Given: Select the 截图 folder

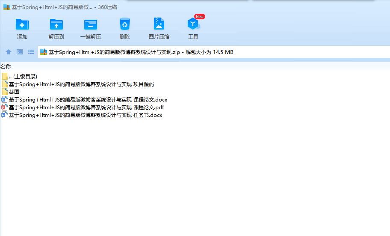Looking at the screenshot, I should (10, 92).
